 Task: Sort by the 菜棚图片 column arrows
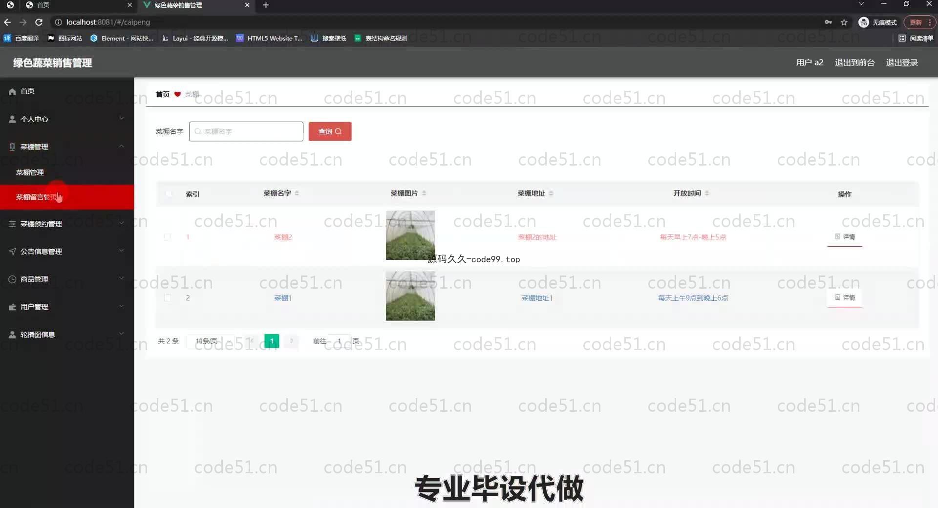tap(424, 193)
